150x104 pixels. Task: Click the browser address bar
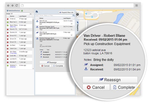(x=77, y=6)
